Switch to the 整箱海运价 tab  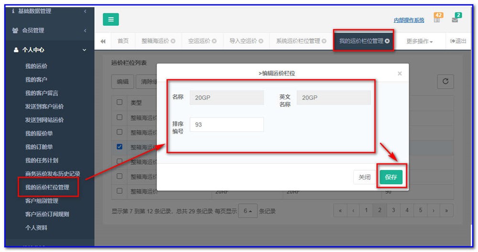(x=155, y=41)
